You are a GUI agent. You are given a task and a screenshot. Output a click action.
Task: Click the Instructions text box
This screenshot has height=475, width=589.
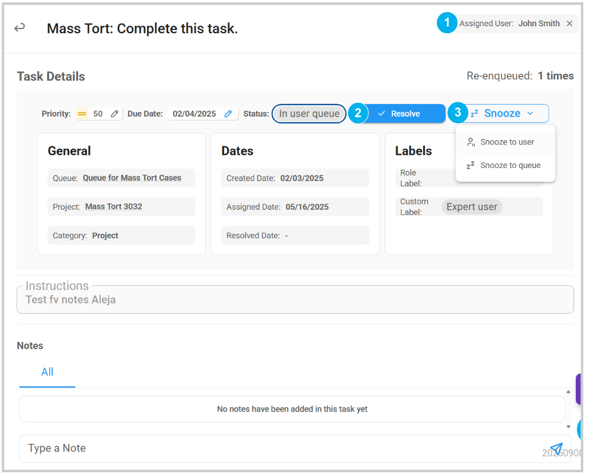pos(294,300)
